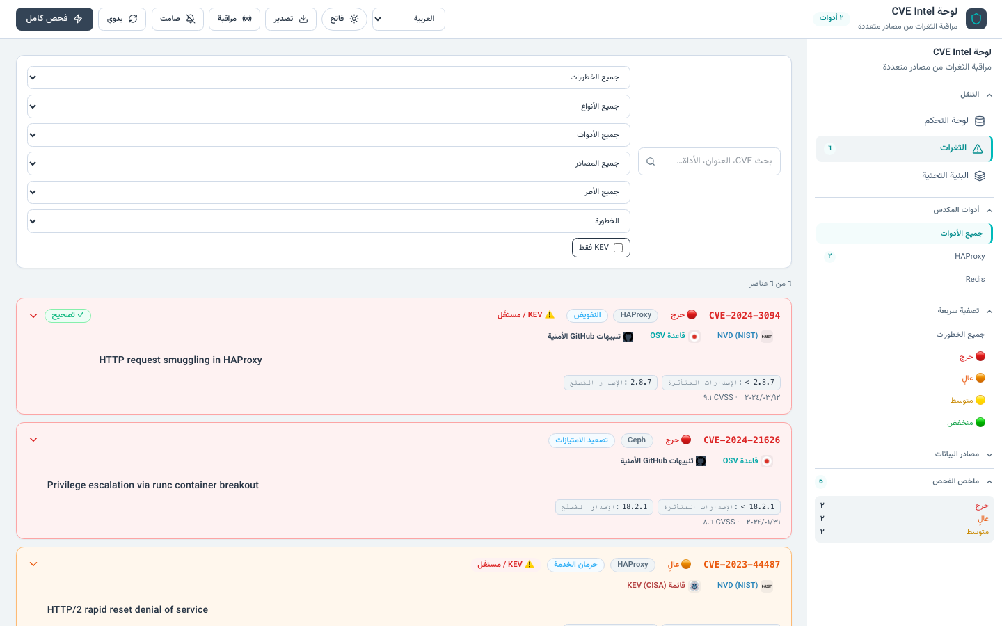This screenshot has width=1002, height=626.
Task: Open الثغرات vulnerabilities nav item
Action: point(905,148)
